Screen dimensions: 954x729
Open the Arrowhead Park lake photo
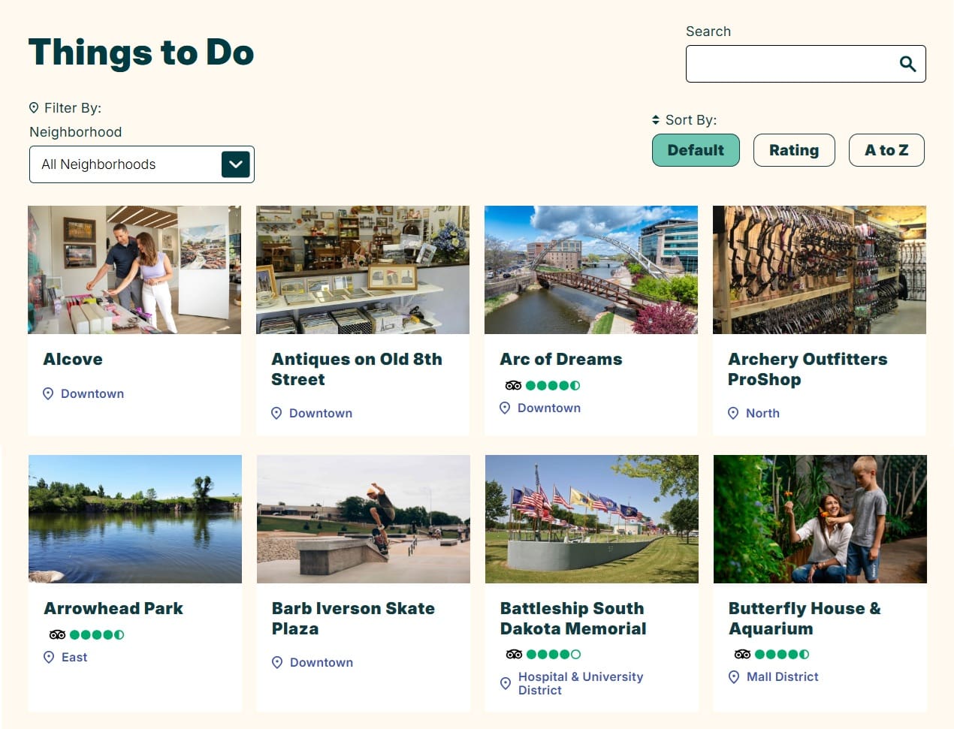[135, 519]
